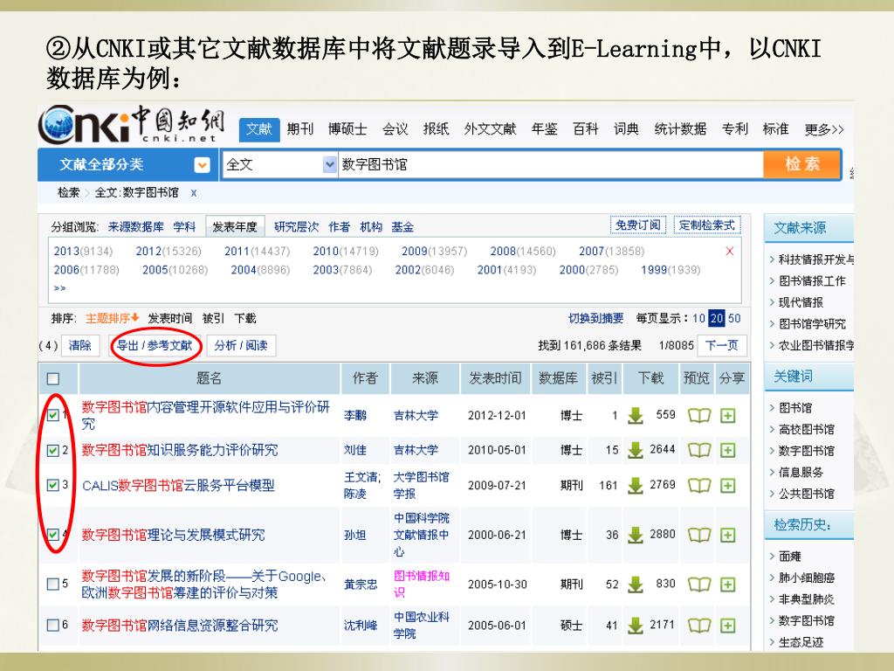Click 切换到摘要 view link

(x=595, y=318)
